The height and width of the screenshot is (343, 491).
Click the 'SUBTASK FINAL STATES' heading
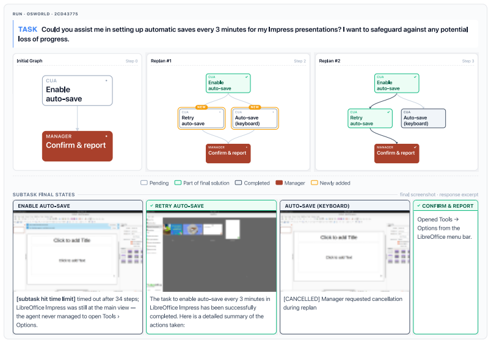44,194
